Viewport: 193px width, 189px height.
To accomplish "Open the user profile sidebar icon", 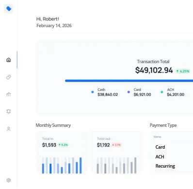I will [x=9, y=129].
